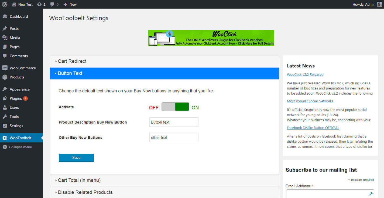Open the WooToolbelt menu item

(x=22, y=138)
